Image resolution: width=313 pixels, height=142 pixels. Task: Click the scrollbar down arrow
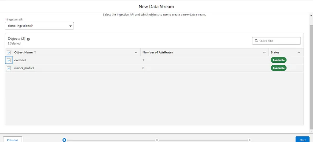311,131
